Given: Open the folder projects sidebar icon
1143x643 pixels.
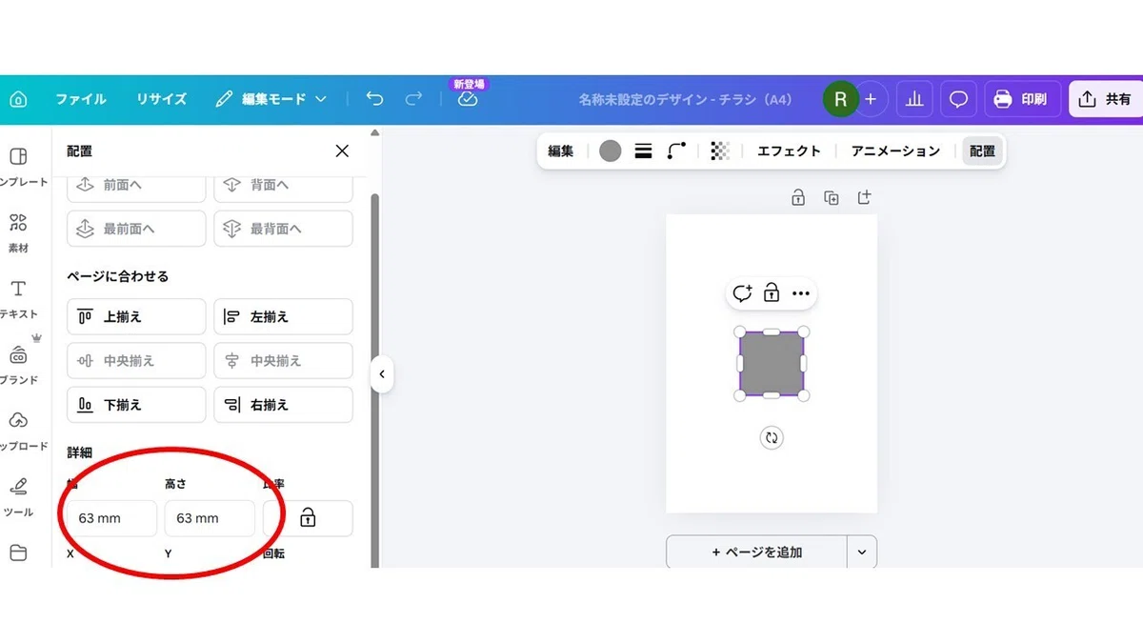Looking at the screenshot, I should [x=18, y=553].
